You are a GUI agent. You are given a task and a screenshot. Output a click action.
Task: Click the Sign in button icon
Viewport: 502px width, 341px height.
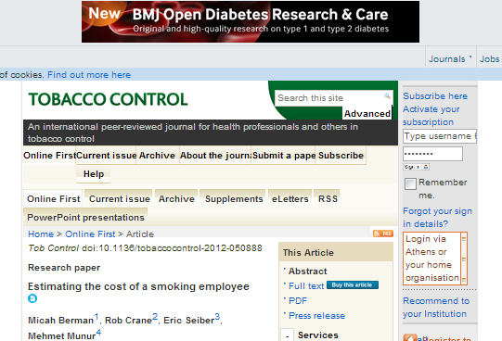416,167
